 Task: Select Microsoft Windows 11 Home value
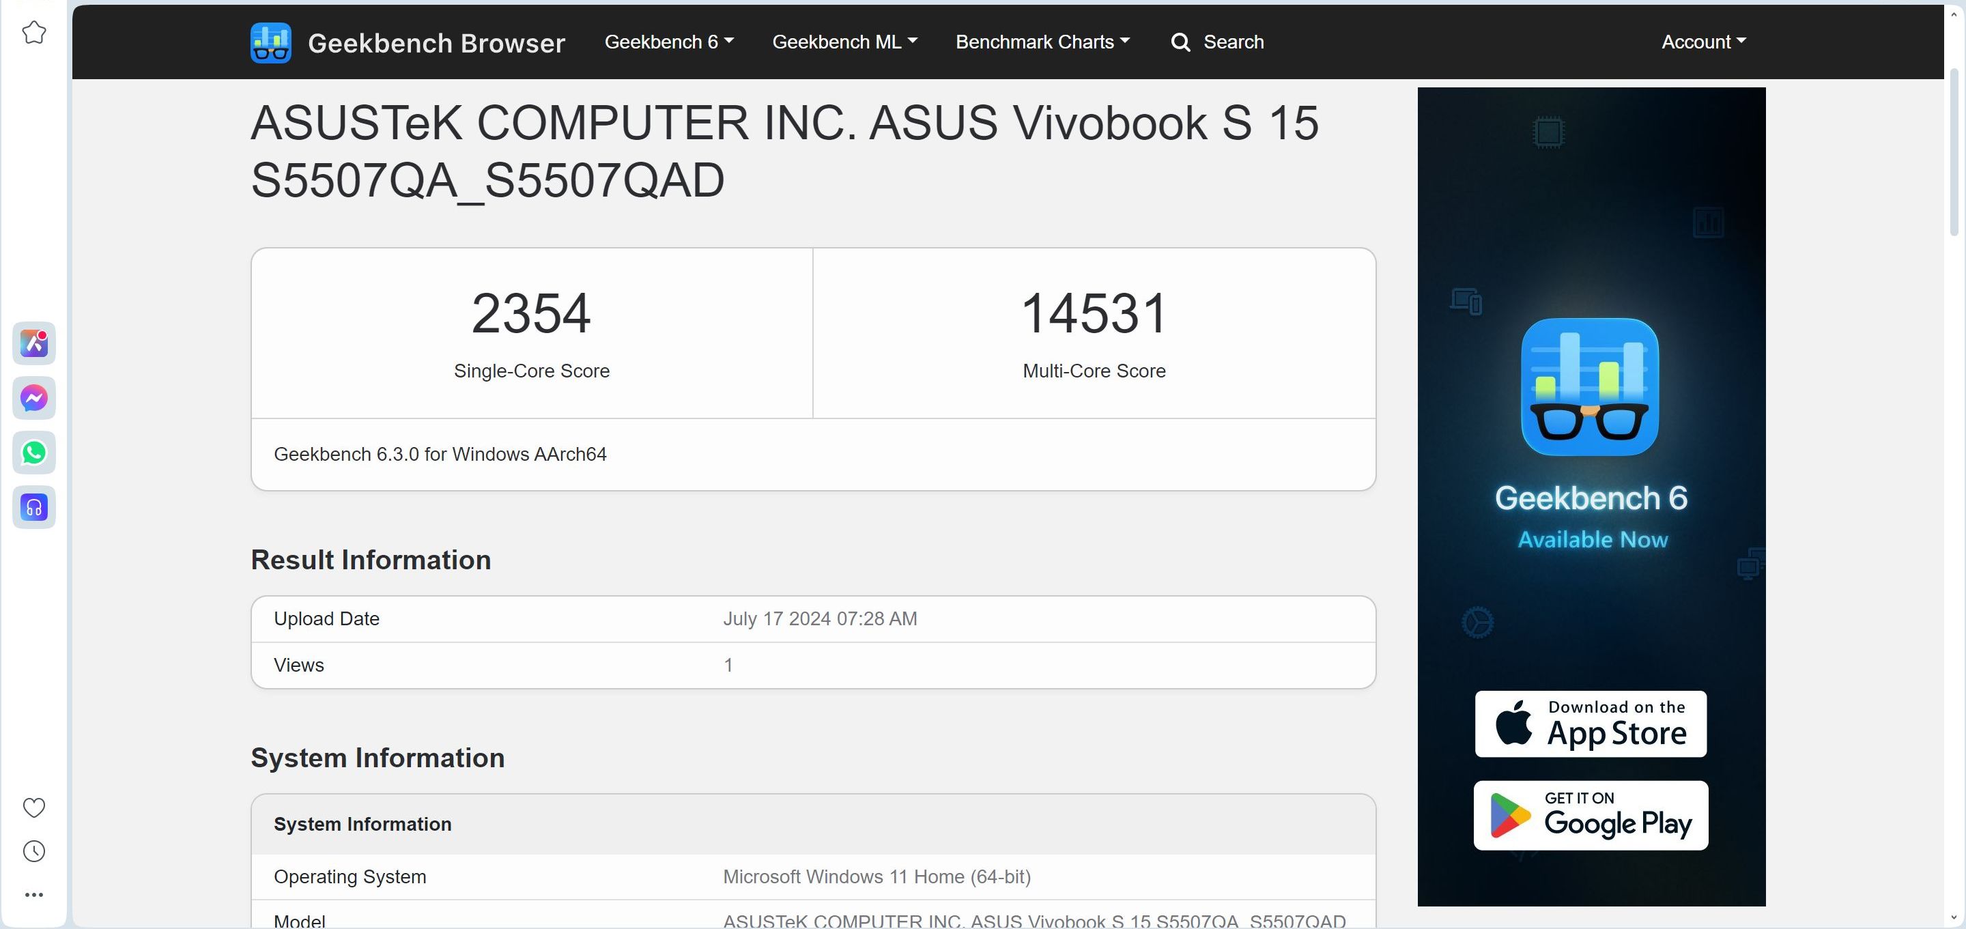pos(877,876)
